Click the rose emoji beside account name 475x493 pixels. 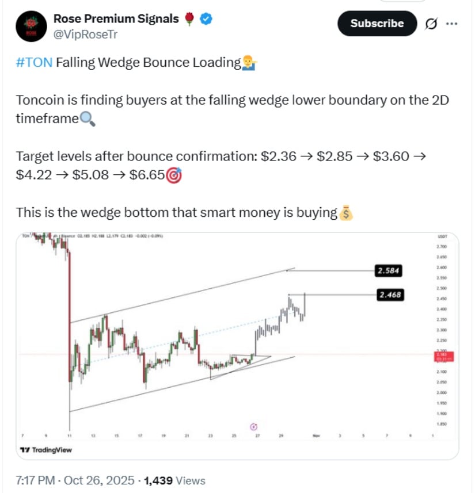tap(190, 19)
